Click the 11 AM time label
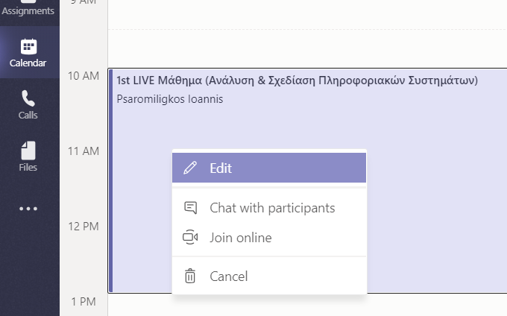507x316 pixels. (84, 151)
